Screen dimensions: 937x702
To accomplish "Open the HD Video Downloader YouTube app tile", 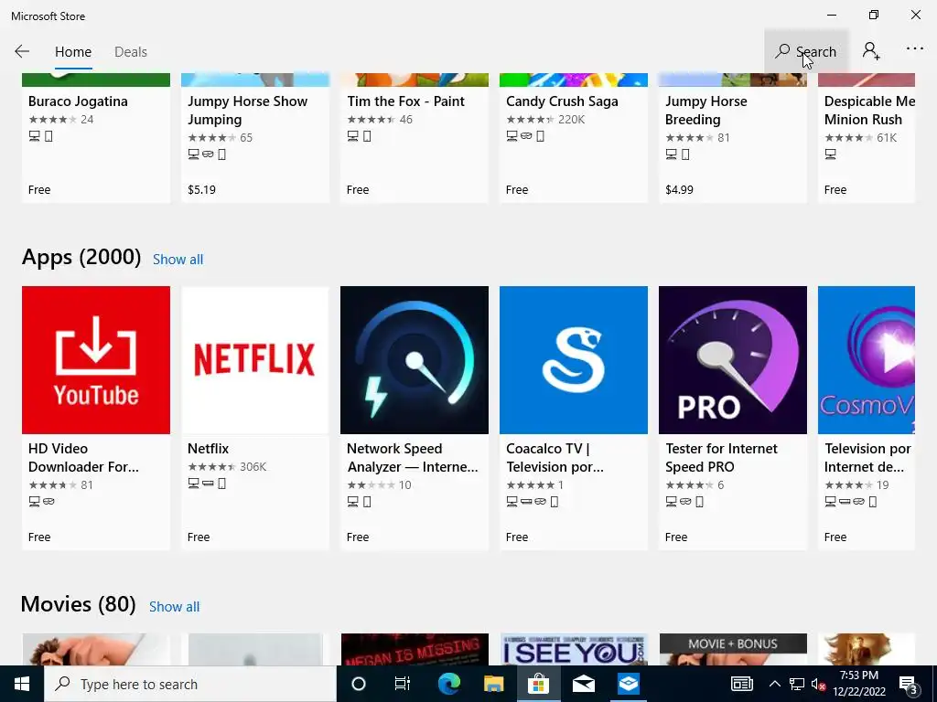I will tap(96, 360).
